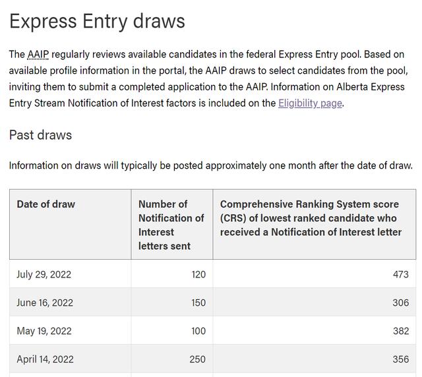The height and width of the screenshot is (377, 422).
Task: Click the CRS score 306 cell
Action: click(x=315, y=303)
